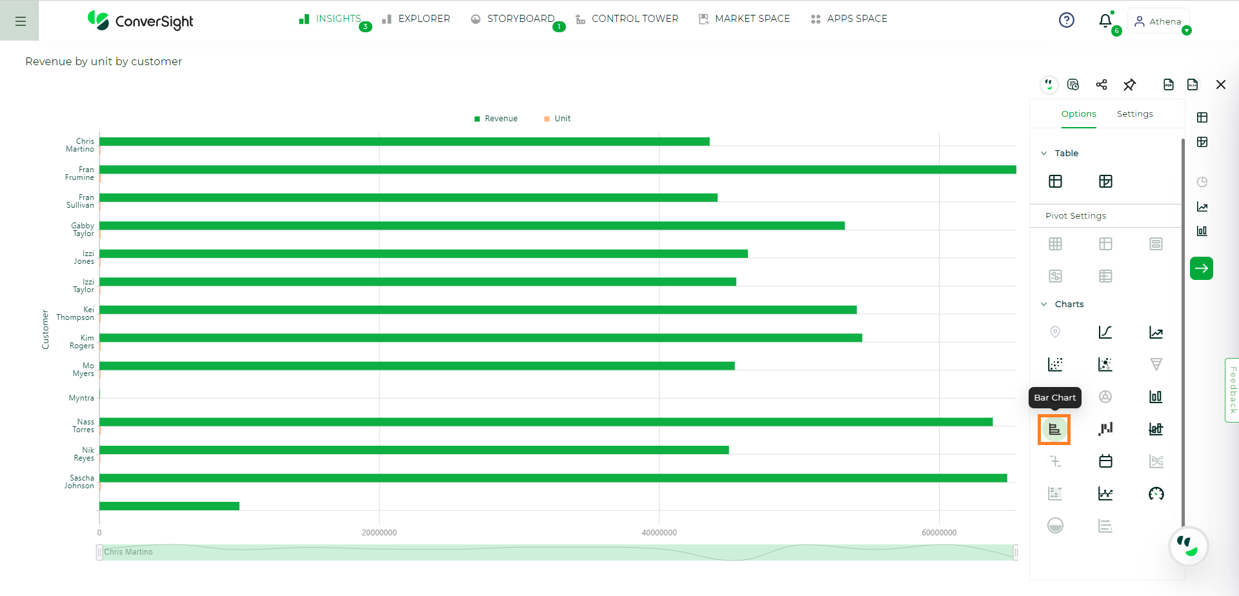Viewport: 1239px width, 596px height.
Task: Open the hamburger menu
Action: click(x=20, y=21)
